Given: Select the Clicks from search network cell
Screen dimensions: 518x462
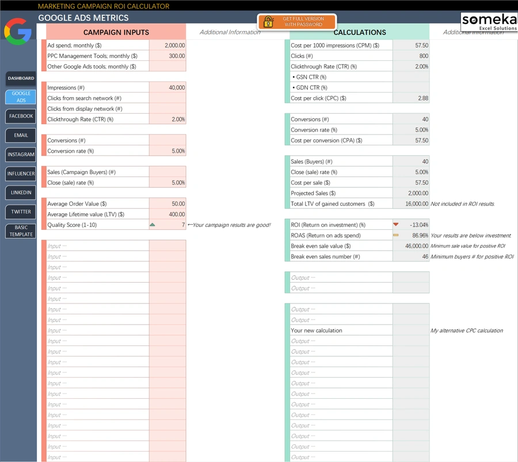Looking at the screenshot, I should (167, 98).
